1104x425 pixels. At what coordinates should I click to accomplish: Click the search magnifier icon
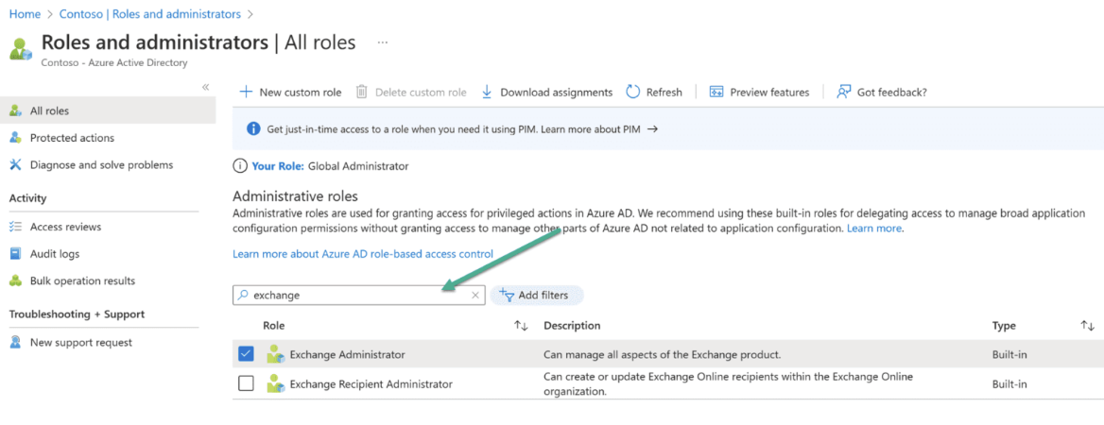(244, 296)
